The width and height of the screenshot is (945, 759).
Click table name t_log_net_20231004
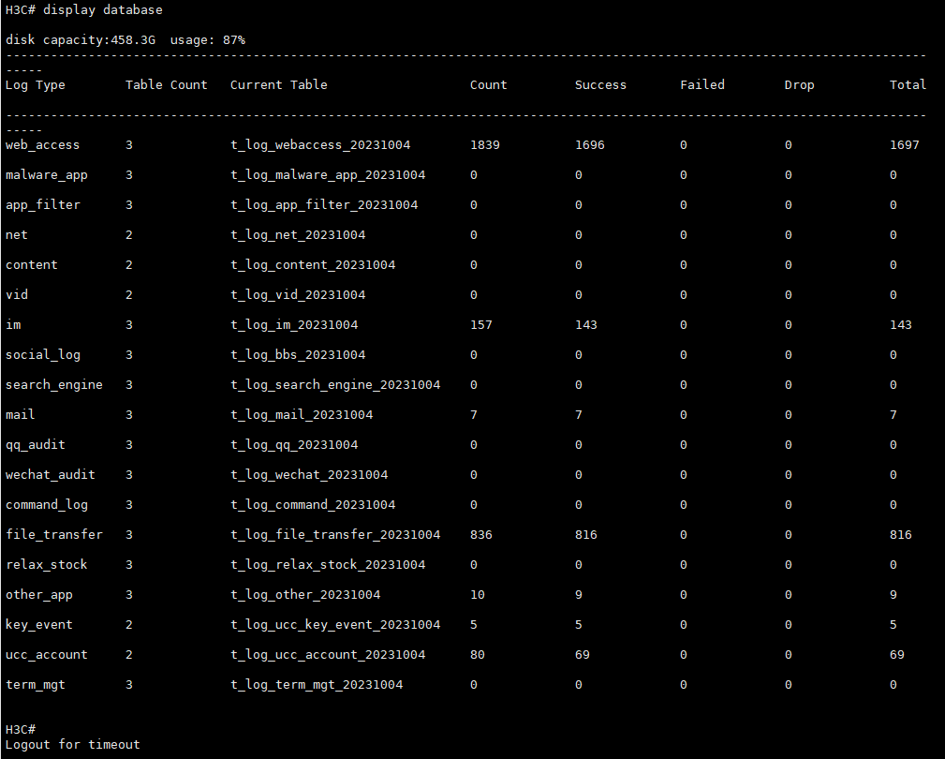pos(298,235)
